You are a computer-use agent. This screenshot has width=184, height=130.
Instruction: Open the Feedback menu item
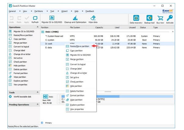tap(90, 11)
